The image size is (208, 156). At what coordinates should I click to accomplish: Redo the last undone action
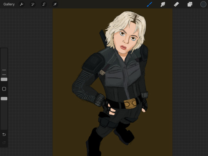pos(4,143)
